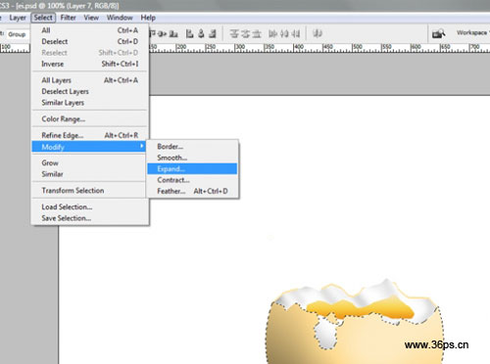
Task: Choose Inverse from the Select menu
Action: 89,64
